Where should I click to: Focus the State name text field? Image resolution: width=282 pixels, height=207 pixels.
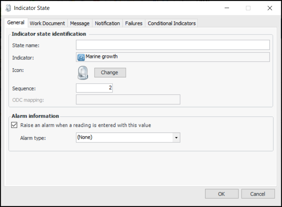click(x=173, y=45)
